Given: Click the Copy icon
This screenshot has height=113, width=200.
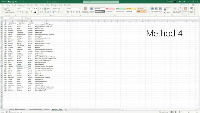Looking at the screenshot, I should [6, 10].
